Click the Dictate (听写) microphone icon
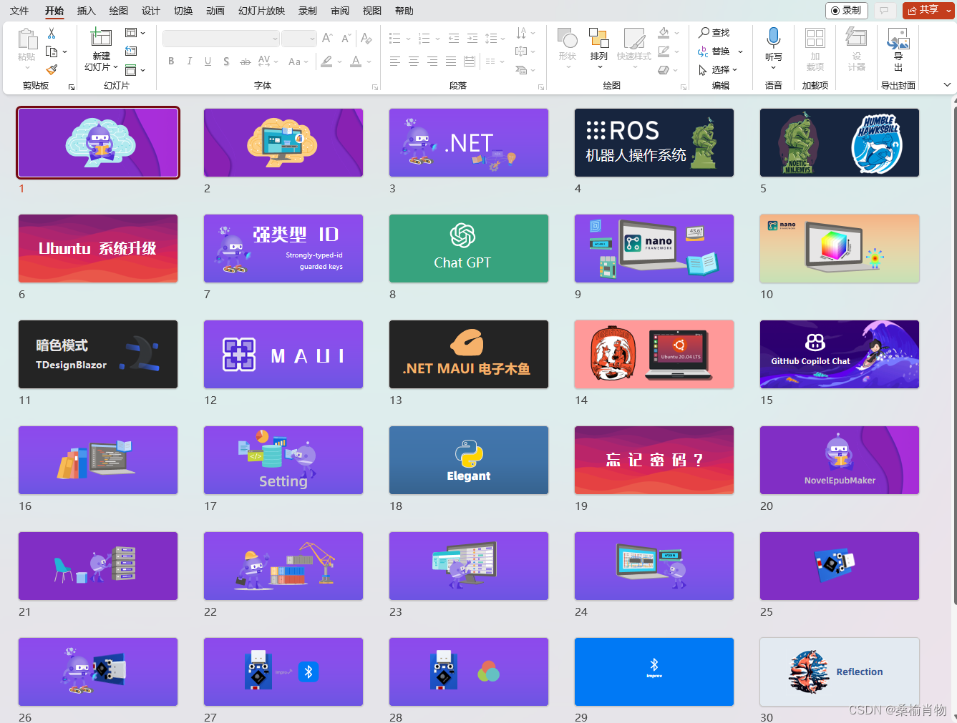Viewport: 957px width, 723px height. click(774, 38)
